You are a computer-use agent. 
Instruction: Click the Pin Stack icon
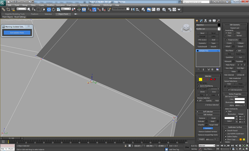point(198,70)
